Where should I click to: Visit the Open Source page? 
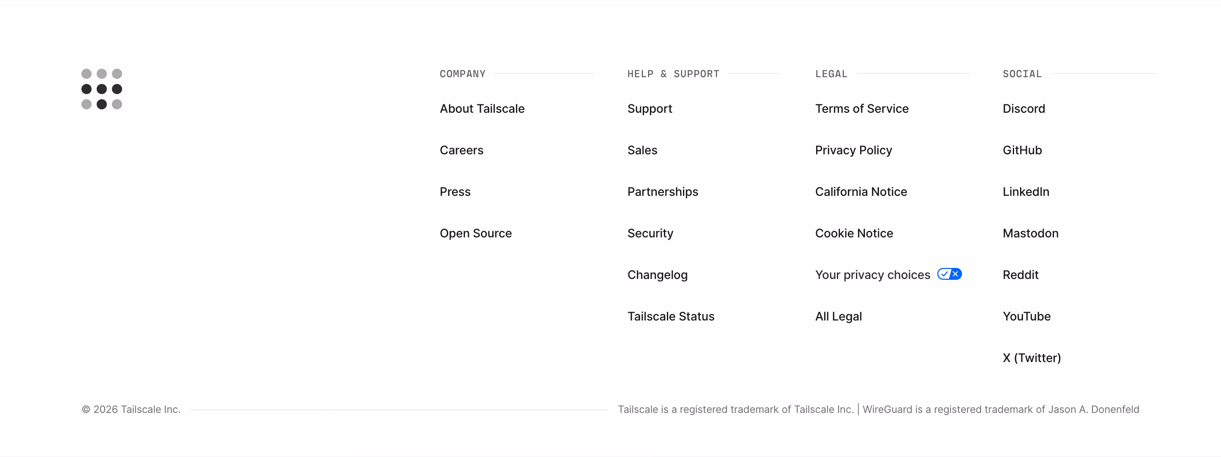475,233
